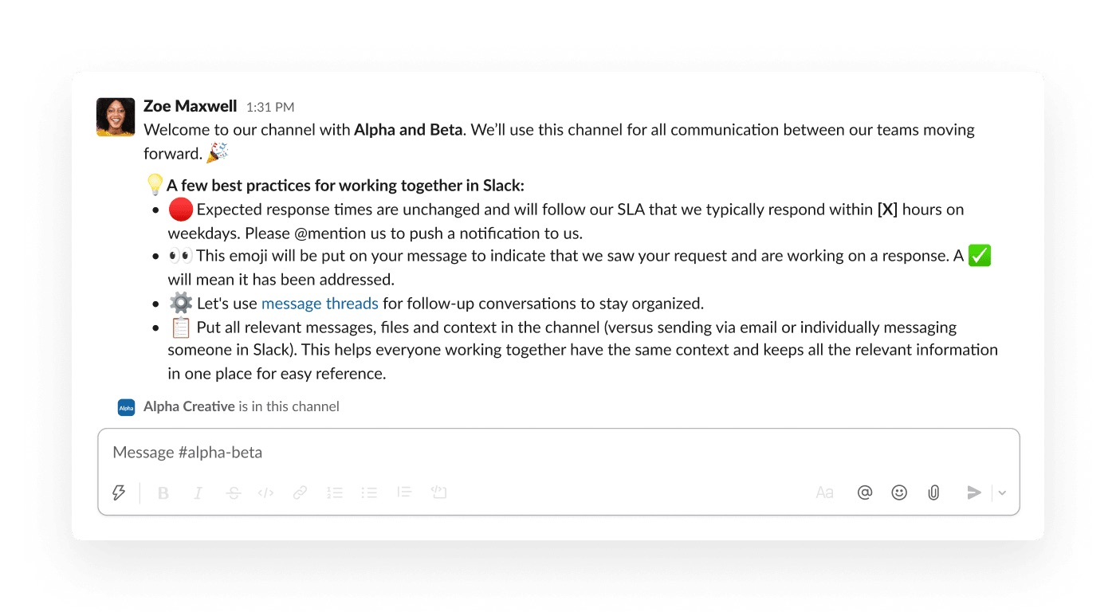Viewport: 1116px width, 612px height.
Task: Click the @ mention button
Action: [x=865, y=493]
